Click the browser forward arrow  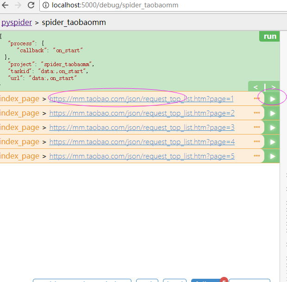pos(18,5)
